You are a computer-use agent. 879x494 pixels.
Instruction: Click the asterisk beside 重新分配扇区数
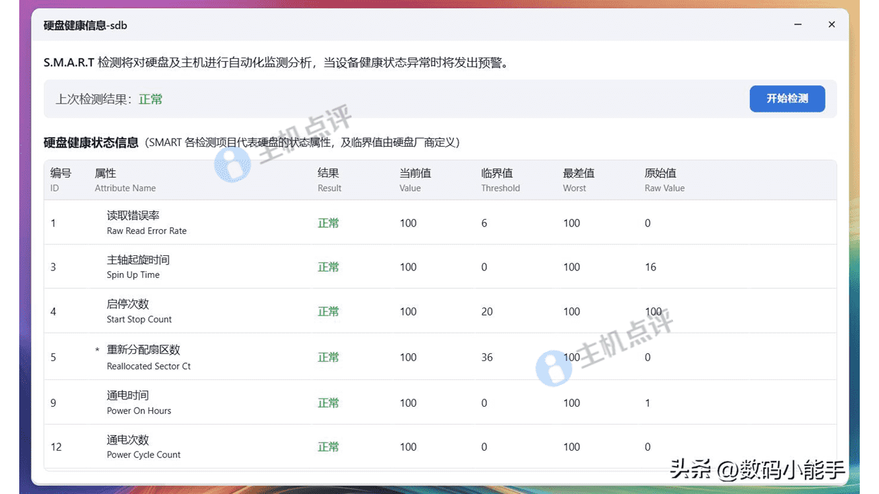98,351
